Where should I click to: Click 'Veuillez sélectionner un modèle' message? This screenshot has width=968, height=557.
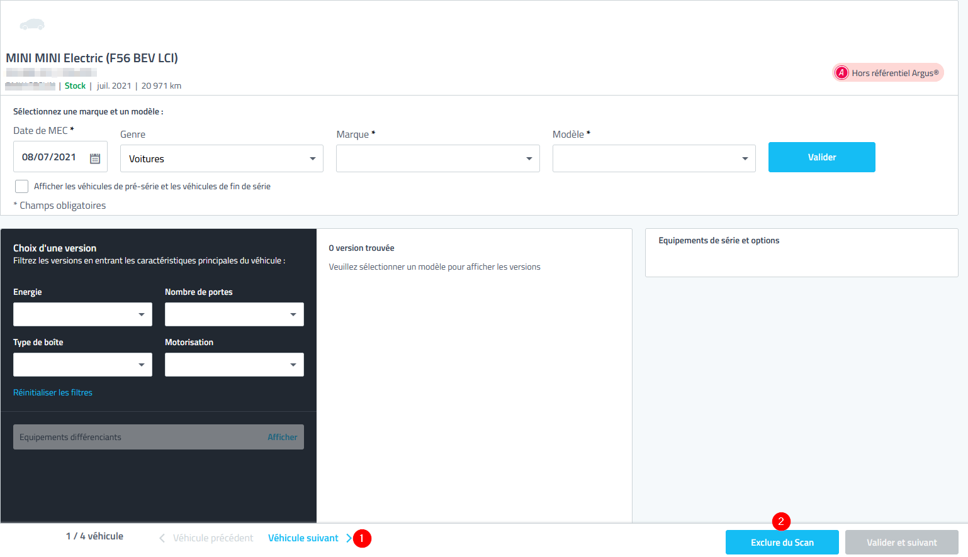(x=434, y=267)
